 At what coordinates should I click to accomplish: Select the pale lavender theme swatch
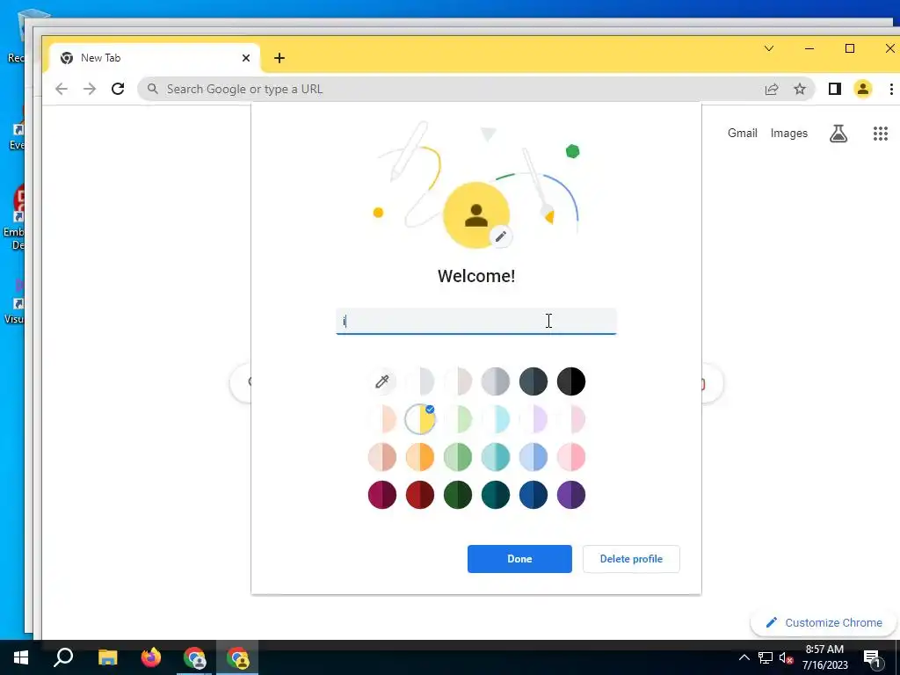point(533,419)
